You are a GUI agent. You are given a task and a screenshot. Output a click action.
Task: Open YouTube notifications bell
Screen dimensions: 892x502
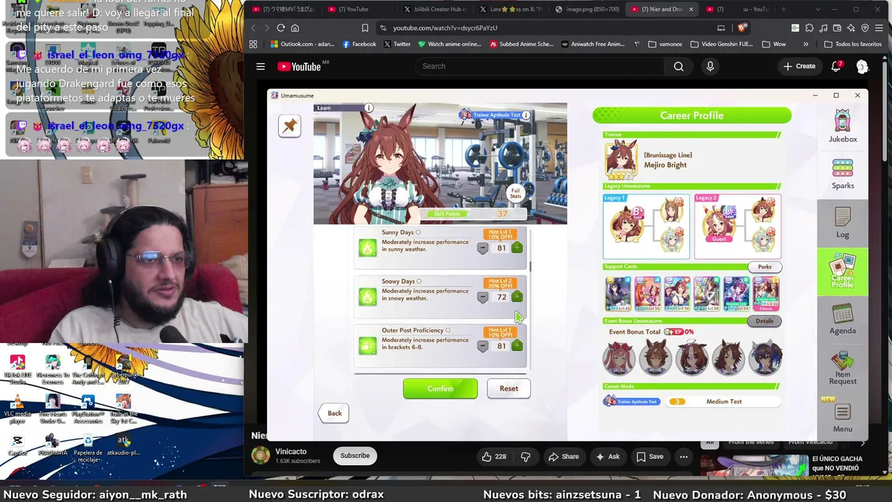(x=836, y=66)
